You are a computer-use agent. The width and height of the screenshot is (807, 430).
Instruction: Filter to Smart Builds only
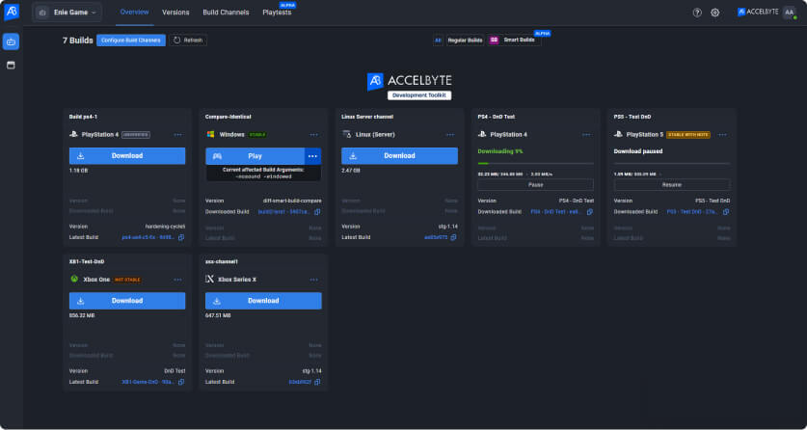(x=514, y=40)
